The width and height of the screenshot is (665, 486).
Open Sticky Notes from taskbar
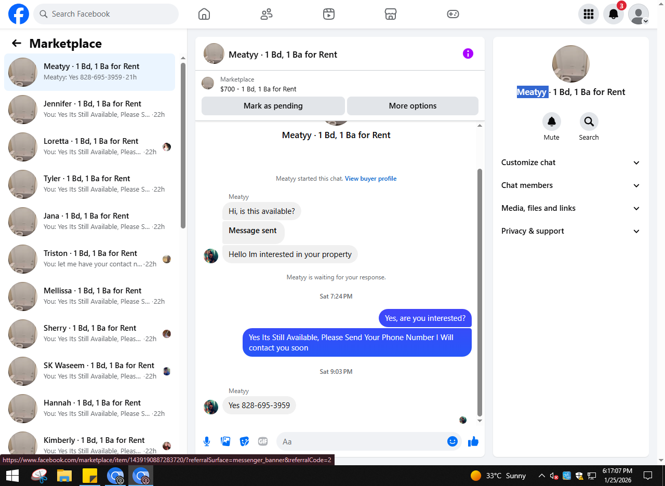(x=90, y=476)
